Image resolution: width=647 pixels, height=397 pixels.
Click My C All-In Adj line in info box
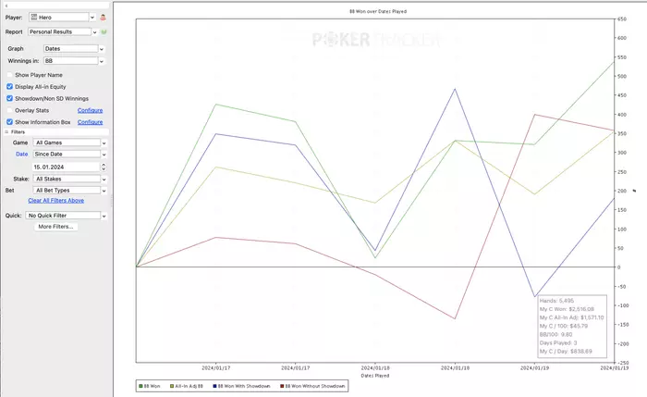pos(571,317)
